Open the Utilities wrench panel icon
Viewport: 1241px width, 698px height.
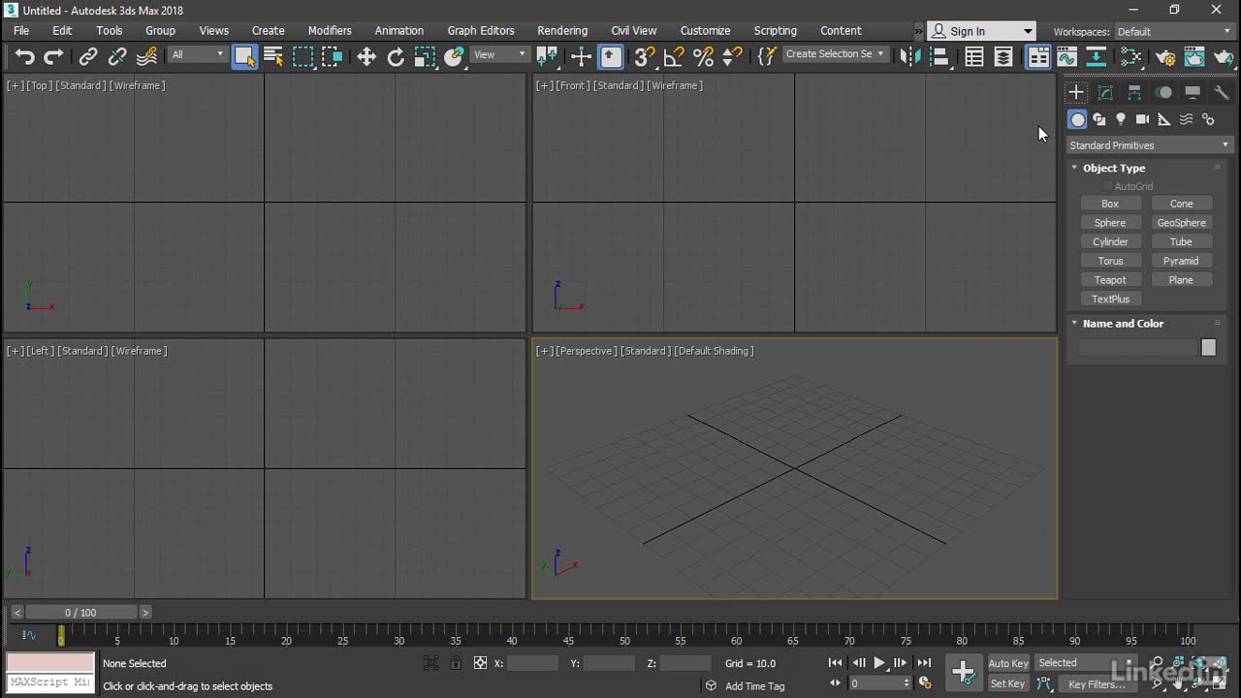coord(1222,93)
